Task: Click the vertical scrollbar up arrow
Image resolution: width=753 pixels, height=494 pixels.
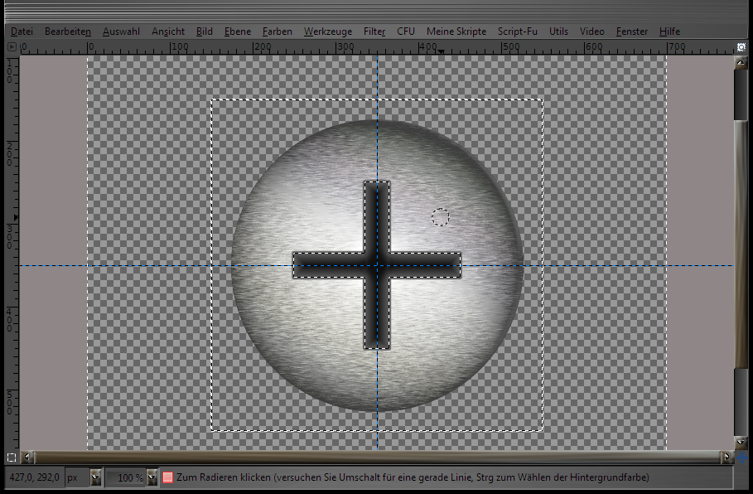Action: (x=741, y=62)
